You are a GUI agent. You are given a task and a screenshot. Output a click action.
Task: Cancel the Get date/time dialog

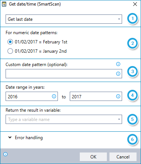pyautogui.click(x=123, y=157)
